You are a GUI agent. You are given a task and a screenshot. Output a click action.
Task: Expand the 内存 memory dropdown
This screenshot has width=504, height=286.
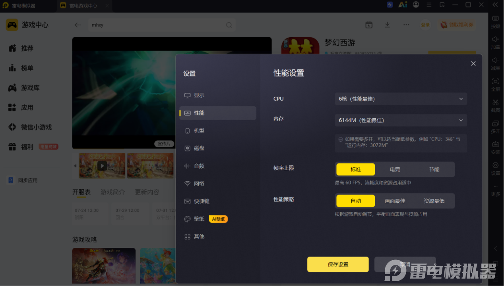click(401, 120)
